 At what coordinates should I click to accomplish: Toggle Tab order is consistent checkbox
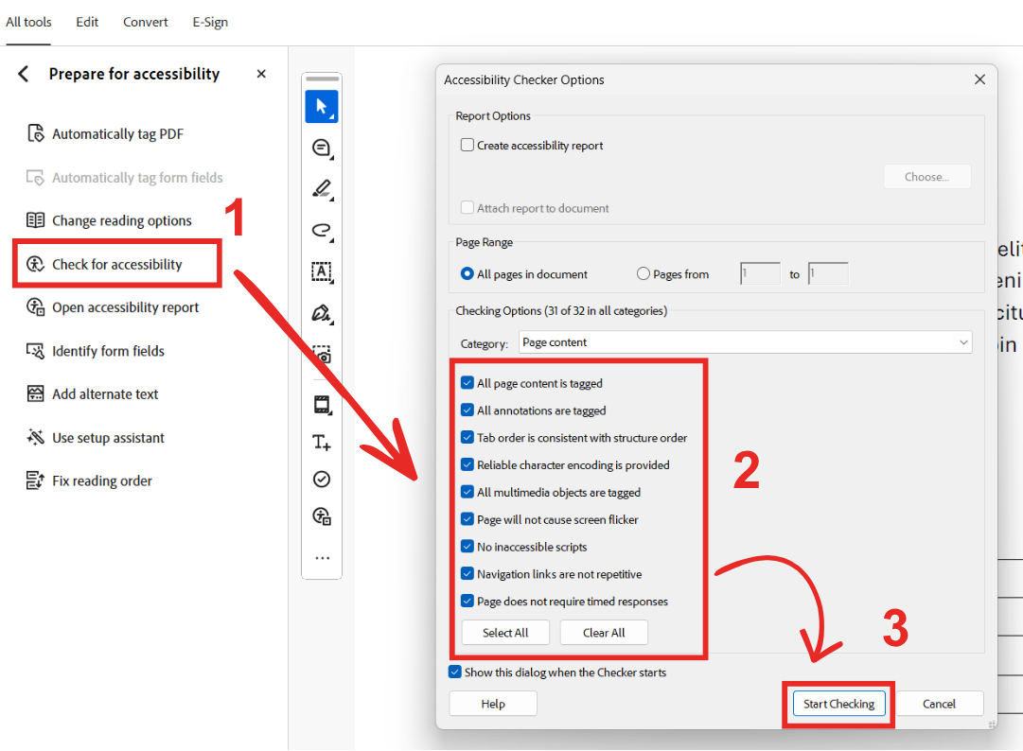point(467,437)
